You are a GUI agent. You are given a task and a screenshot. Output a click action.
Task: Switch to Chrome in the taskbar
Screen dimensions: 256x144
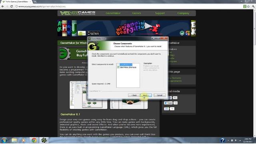[34, 140]
